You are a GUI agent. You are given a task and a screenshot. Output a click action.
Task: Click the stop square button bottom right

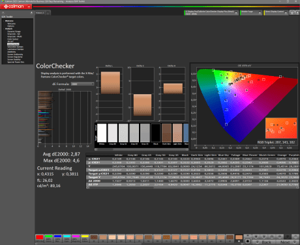tap(248, 241)
